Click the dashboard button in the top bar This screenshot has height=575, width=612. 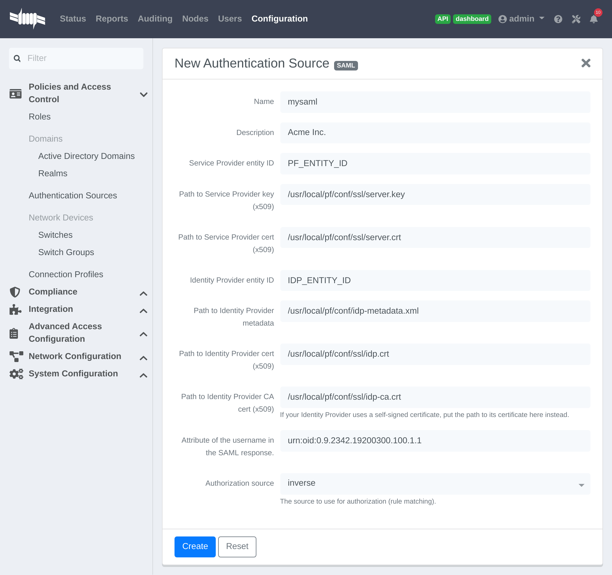click(x=472, y=19)
